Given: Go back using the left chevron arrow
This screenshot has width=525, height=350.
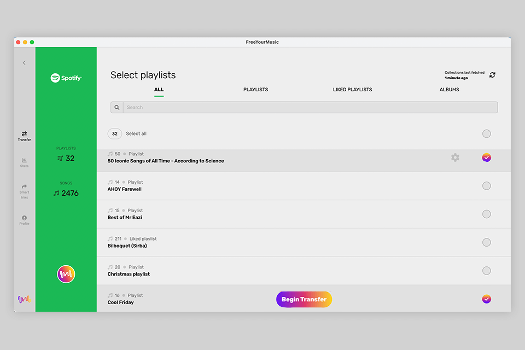Looking at the screenshot, I should (x=24, y=63).
